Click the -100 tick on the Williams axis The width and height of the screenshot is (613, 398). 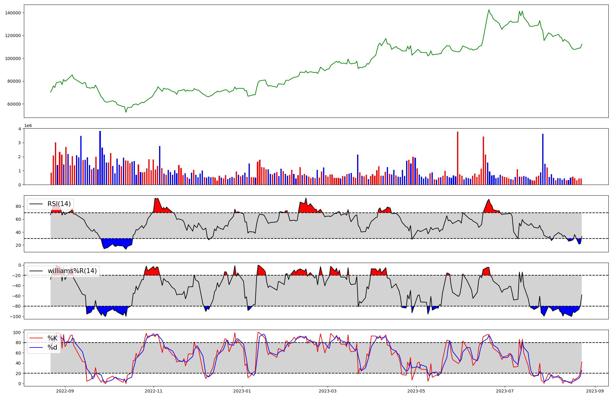click(15, 317)
